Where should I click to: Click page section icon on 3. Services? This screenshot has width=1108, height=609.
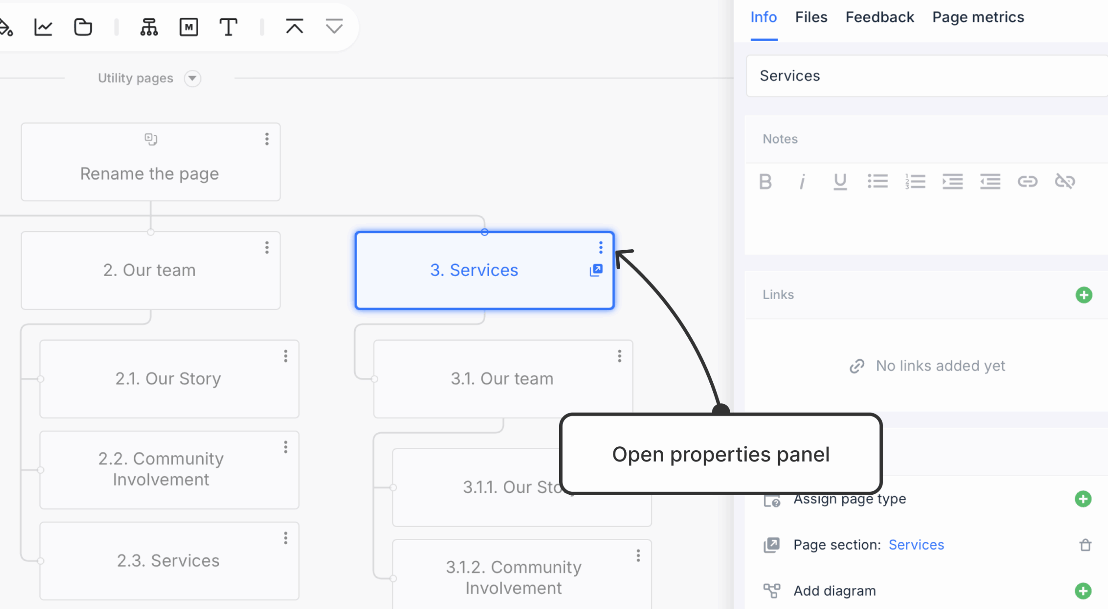[596, 270]
